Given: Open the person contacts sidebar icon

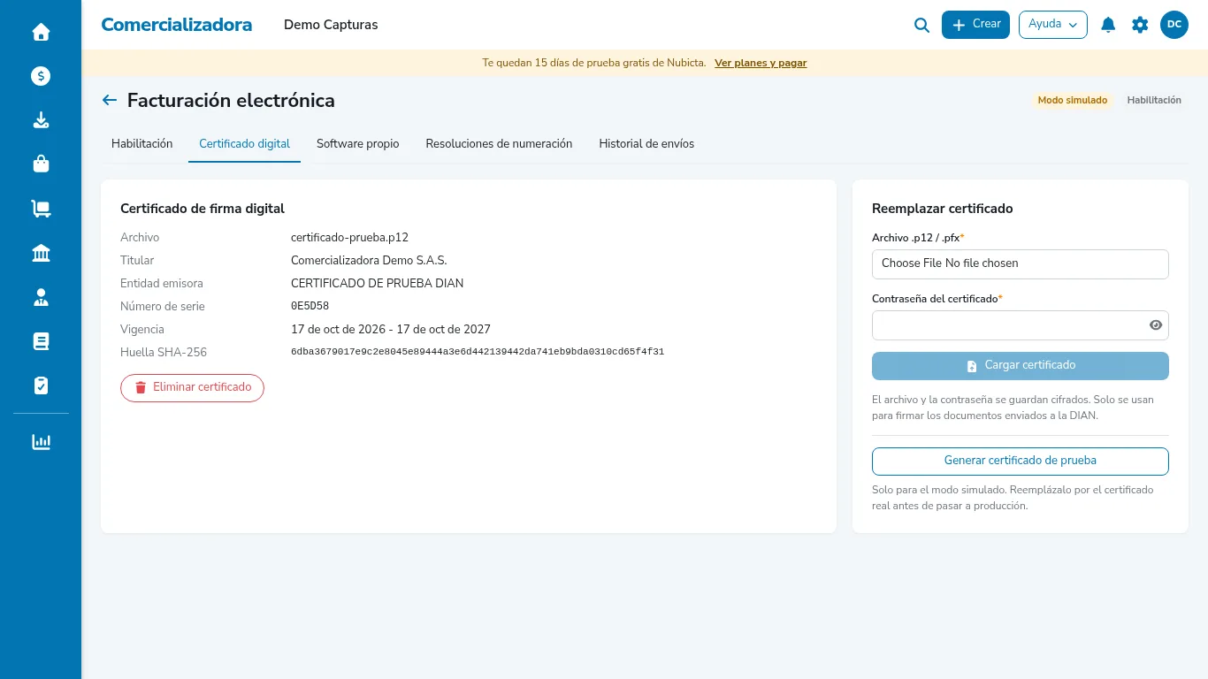Looking at the screenshot, I should click(x=41, y=297).
